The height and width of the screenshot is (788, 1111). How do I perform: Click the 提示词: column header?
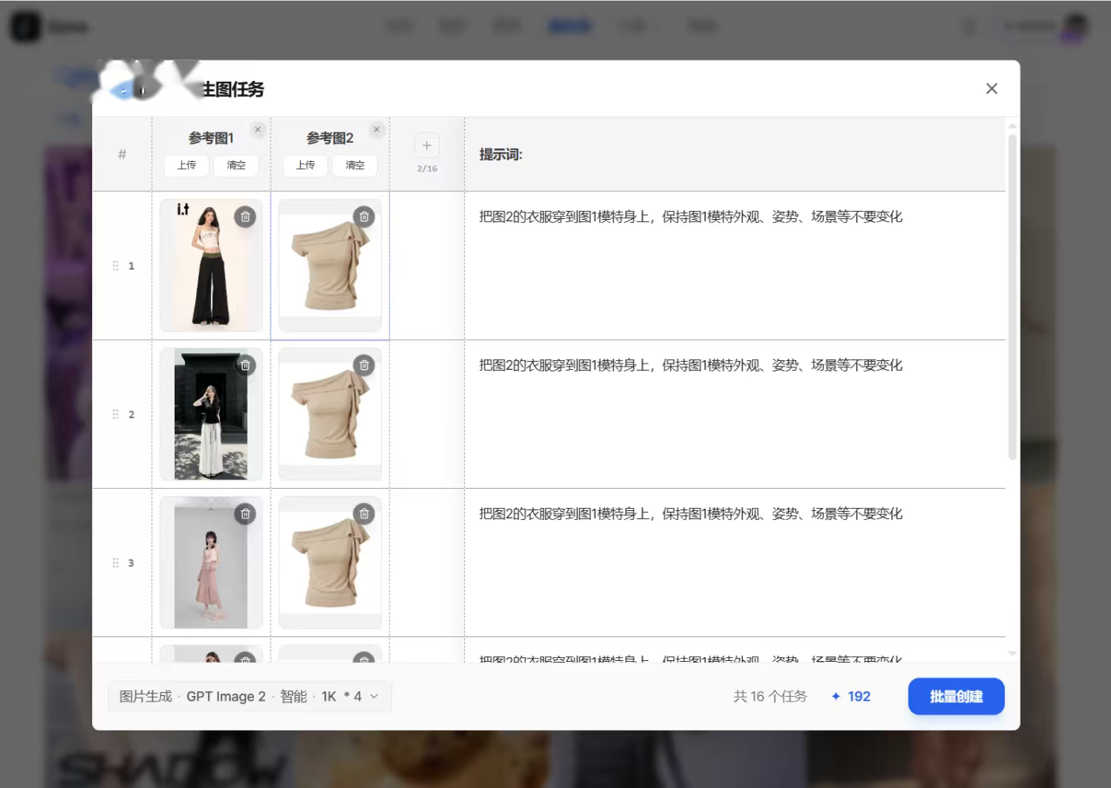click(501, 154)
